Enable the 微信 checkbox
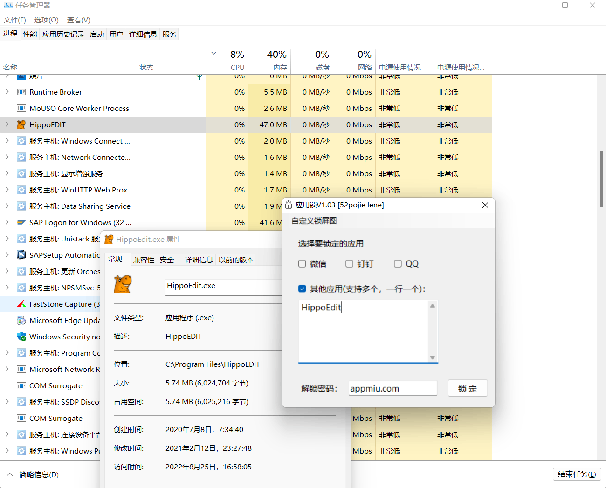The height and width of the screenshot is (488, 606). pos(302,264)
